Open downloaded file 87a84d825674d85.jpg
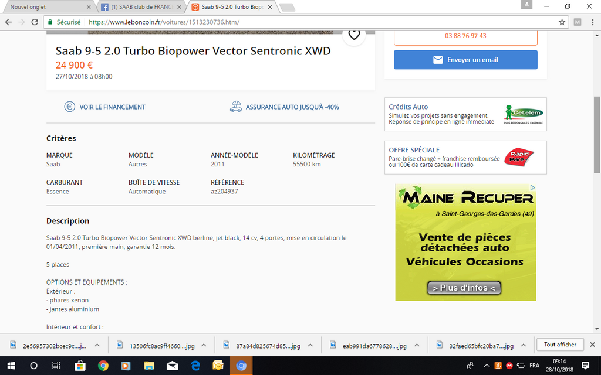 264,346
